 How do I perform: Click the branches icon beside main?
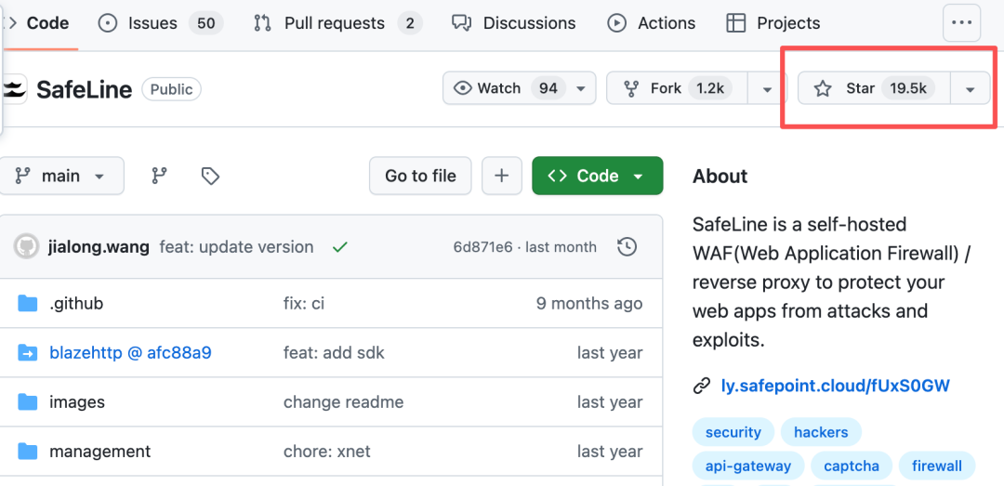coord(159,176)
